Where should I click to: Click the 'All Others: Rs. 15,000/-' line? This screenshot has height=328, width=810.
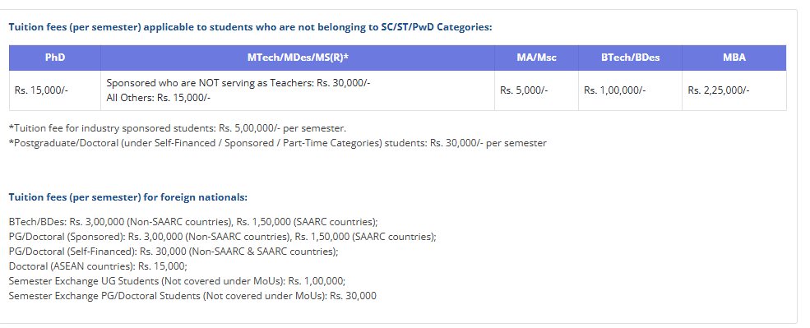[158, 98]
